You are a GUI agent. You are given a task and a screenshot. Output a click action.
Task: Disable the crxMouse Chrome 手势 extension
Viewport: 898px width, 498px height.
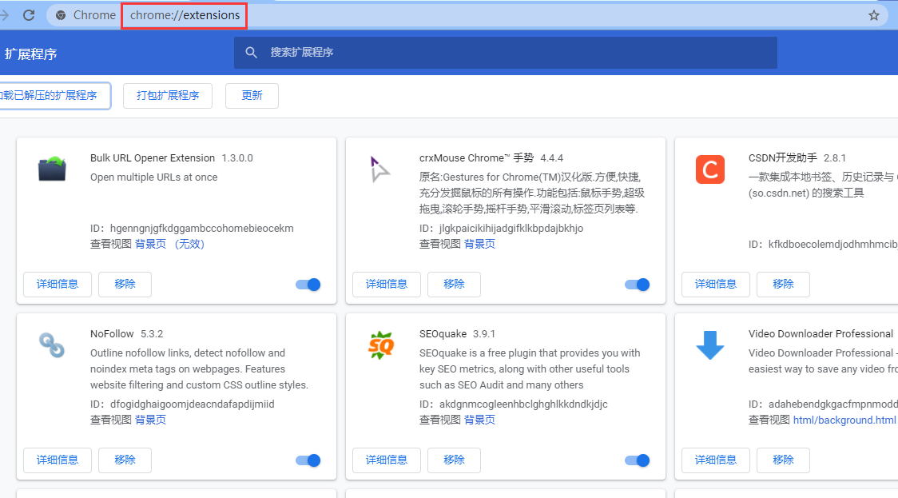click(637, 284)
